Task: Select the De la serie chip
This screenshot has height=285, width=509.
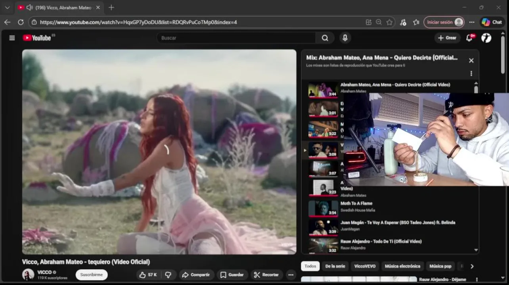Action: 335,266
